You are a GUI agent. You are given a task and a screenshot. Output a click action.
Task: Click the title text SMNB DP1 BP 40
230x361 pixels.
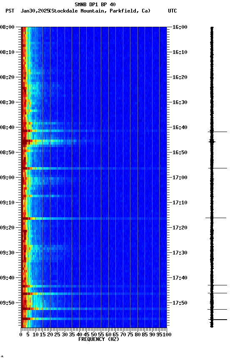95,4
